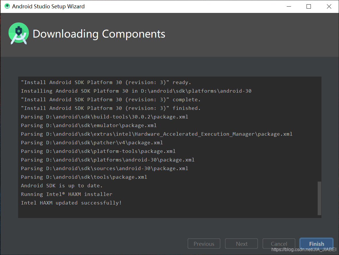Image resolution: width=339 pixels, height=255 pixels.
Task: Select the line parsing sources\android-30\package.xml
Action: (x=104, y=168)
